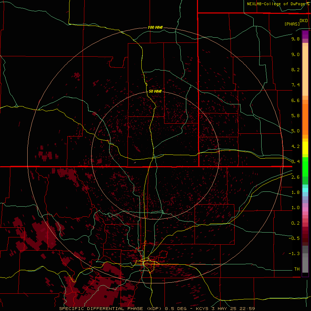Image resolution: width=311 pixels, height=311 pixels.
Task: Select the 6.6 scale value
Action: [x=295, y=100]
